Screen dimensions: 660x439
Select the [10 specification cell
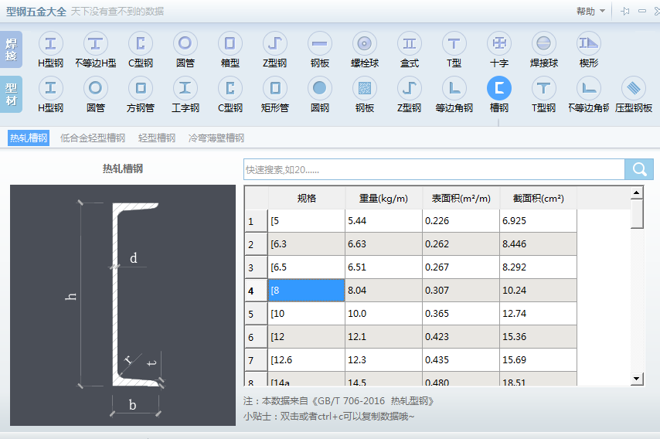click(306, 314)
